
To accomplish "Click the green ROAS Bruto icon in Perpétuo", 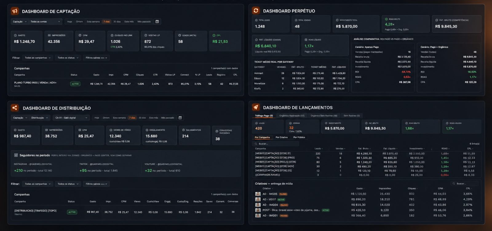I will (387, 19).
